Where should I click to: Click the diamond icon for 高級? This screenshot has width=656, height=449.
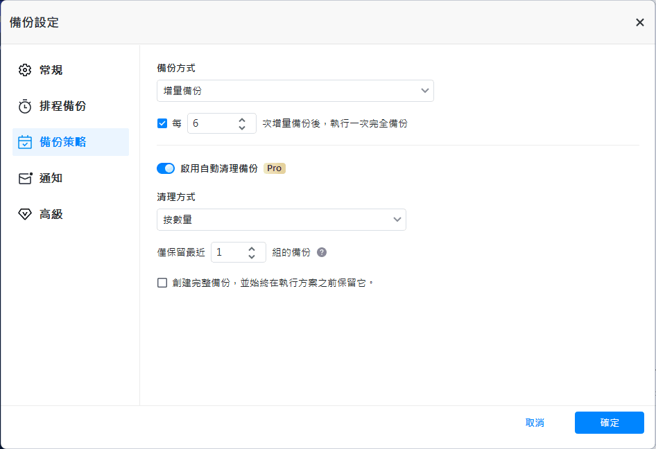point(25,214)
